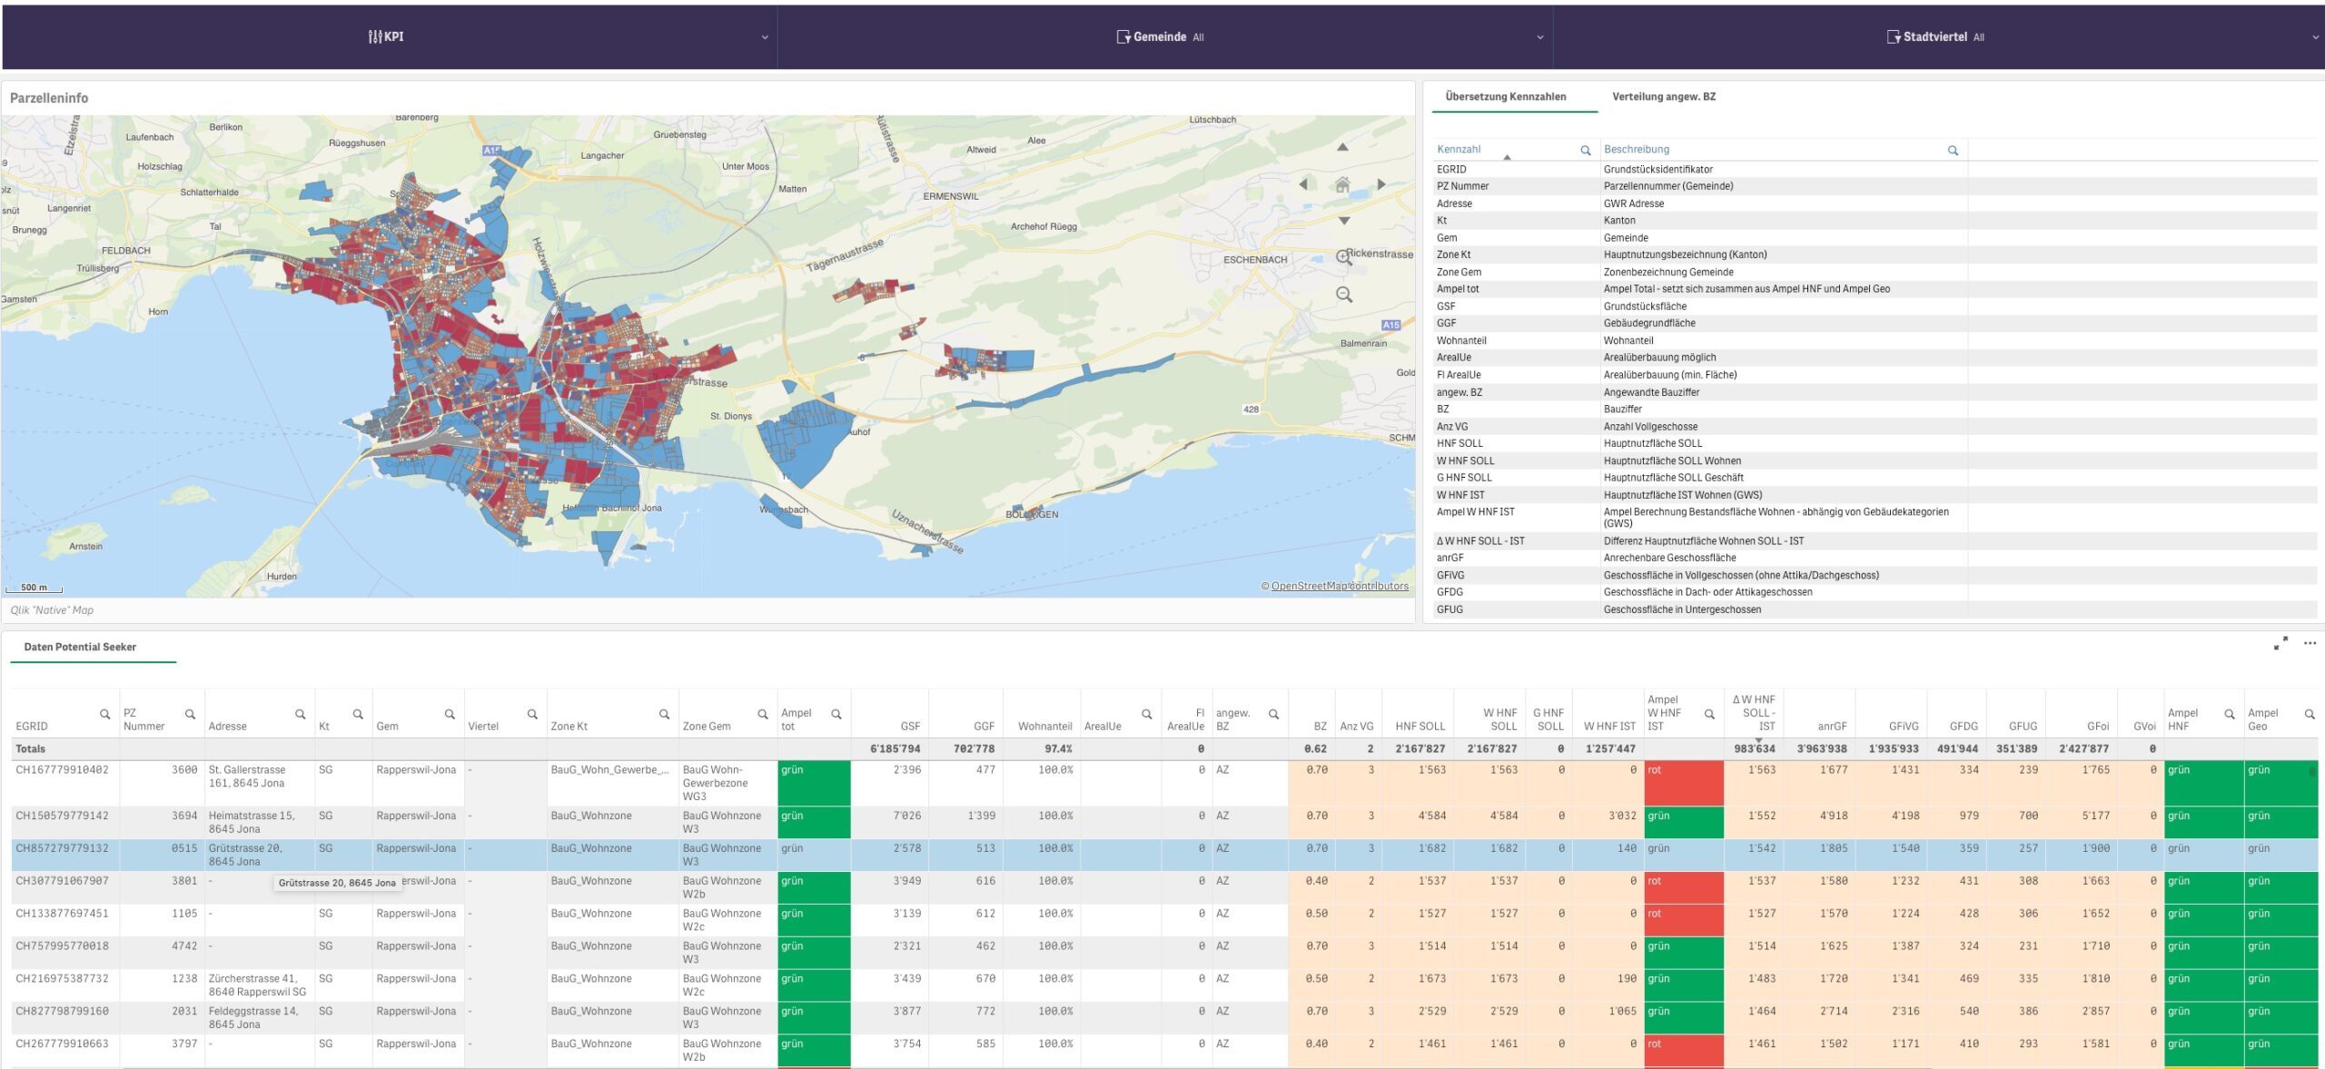Open the Gemeinde filter dropdown

(1165, 37)
